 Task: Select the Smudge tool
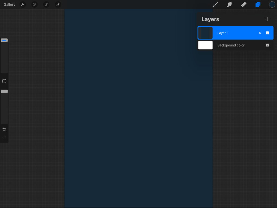click(229, 5)
